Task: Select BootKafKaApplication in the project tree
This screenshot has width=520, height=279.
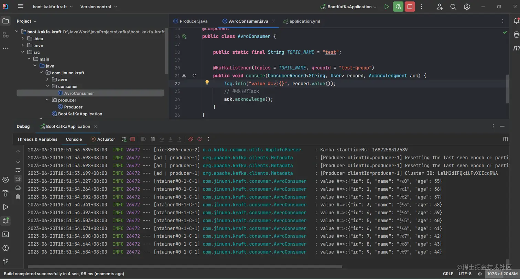Action: (80, 114)
